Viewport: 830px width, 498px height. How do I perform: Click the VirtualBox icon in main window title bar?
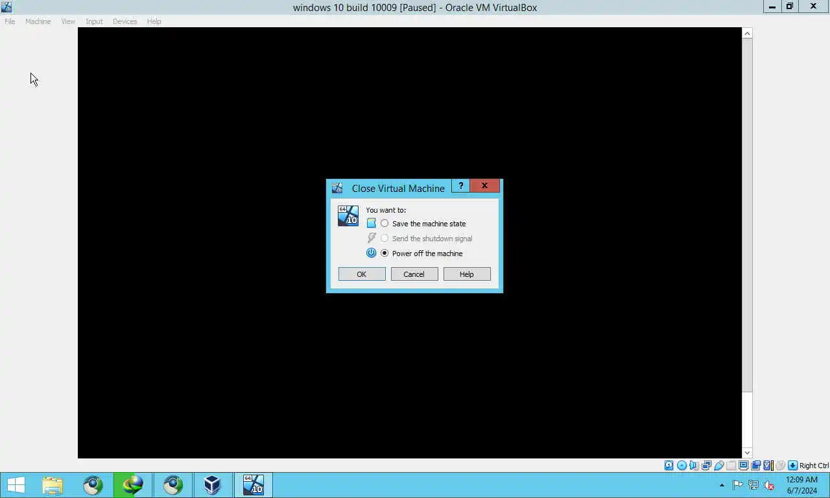[x=6, y=7]
